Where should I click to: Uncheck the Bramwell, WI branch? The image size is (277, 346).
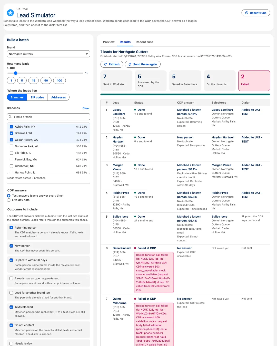11,133
